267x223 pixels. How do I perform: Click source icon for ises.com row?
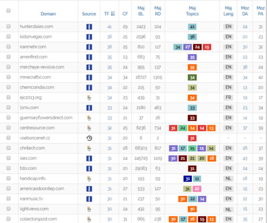coord(89,158)
